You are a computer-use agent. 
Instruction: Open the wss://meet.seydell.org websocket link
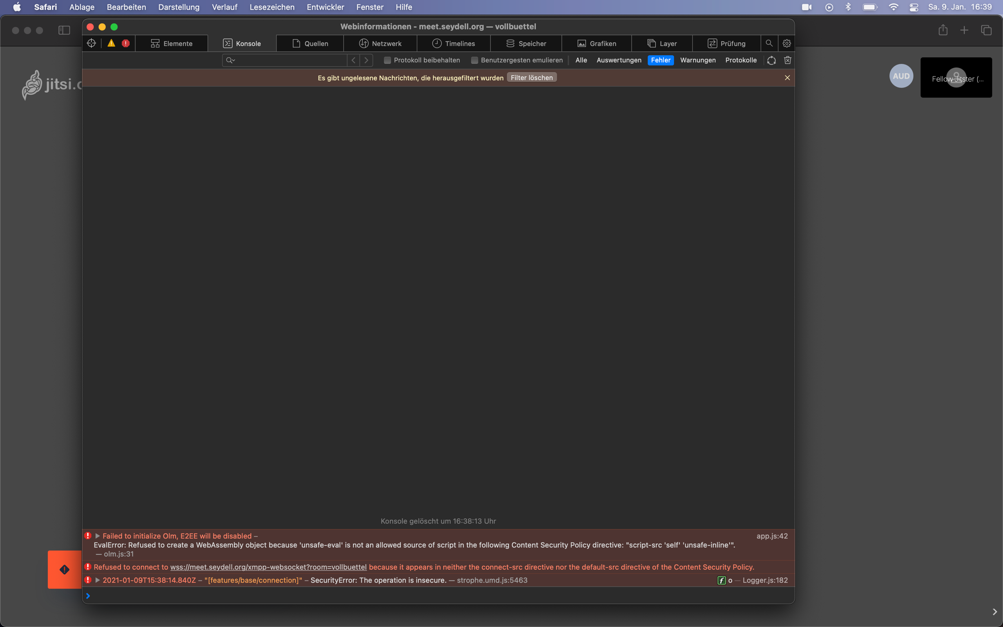268,567
